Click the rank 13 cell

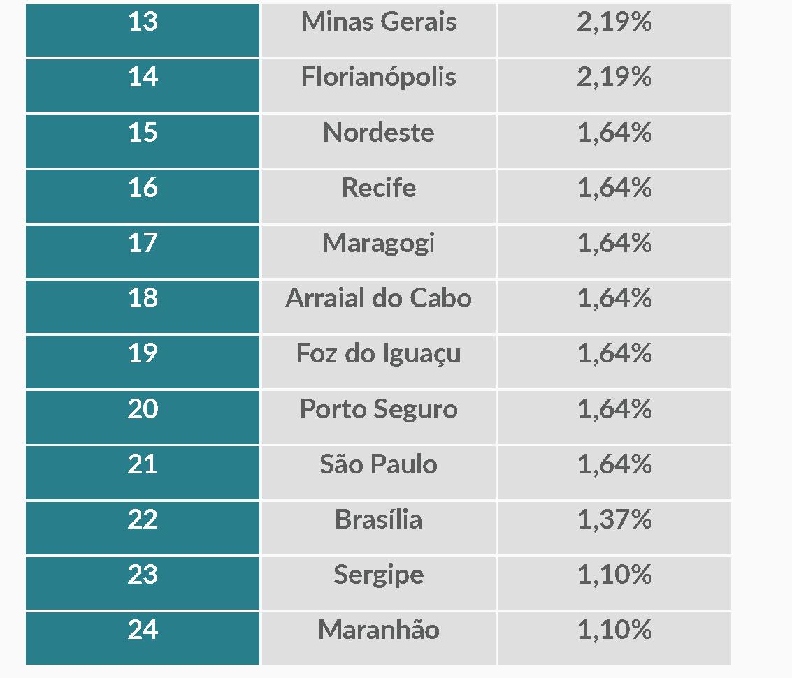click(x=143, y=30)
